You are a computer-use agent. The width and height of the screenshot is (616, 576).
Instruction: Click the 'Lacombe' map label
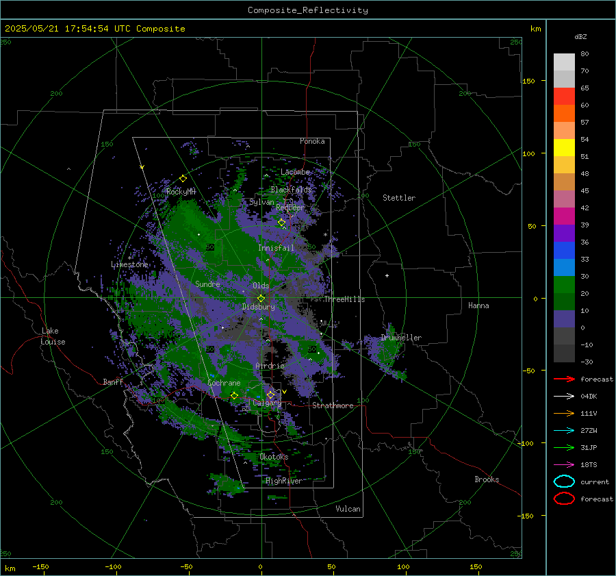tap(295, 172)
